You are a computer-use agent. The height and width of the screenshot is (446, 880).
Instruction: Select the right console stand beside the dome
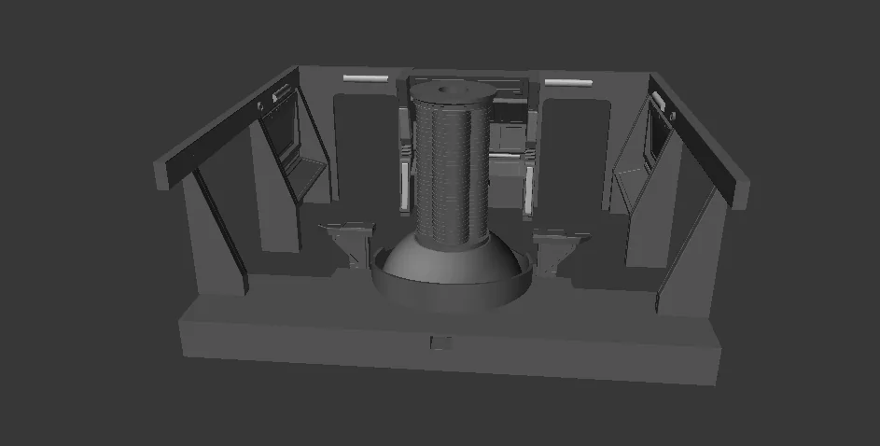pyautogui.click(x=559, y=251)
